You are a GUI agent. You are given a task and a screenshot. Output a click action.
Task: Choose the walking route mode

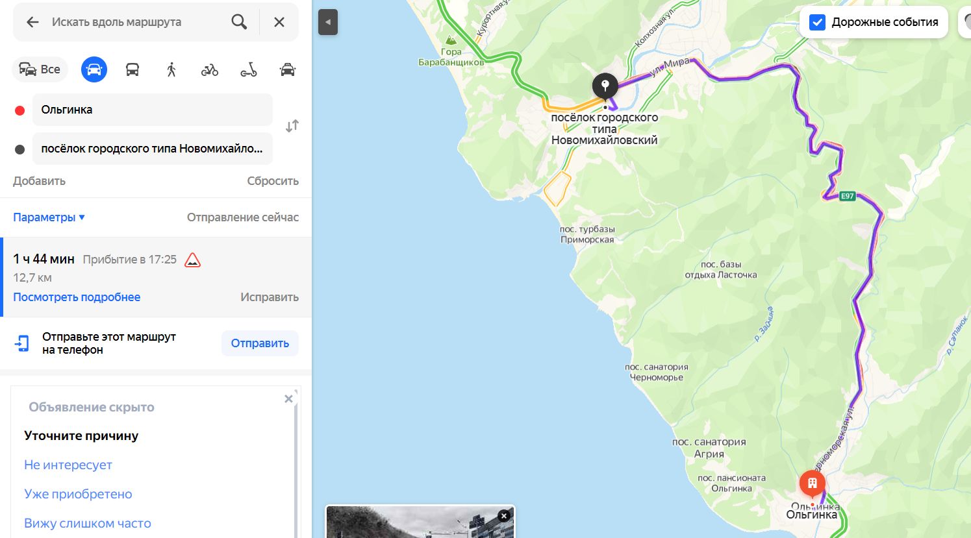point(171,69)
